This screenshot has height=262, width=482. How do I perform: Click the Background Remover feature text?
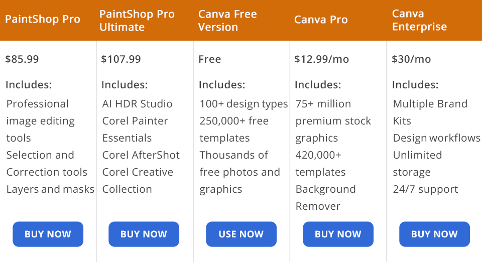click(x=325, y=198)
